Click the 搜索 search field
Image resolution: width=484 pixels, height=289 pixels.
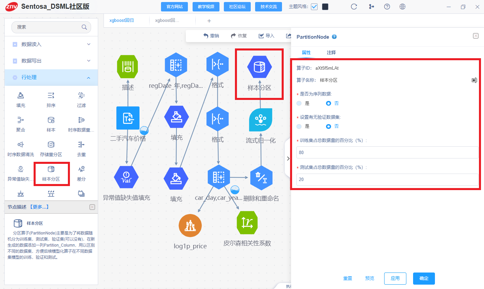pyautogui.click(x=51, y=27)
